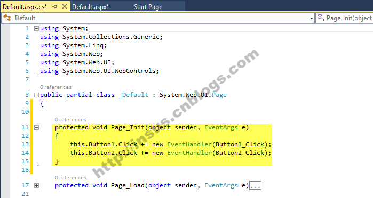Click the EventArgs type in Page_Init signature

click(x=221, y=128)
